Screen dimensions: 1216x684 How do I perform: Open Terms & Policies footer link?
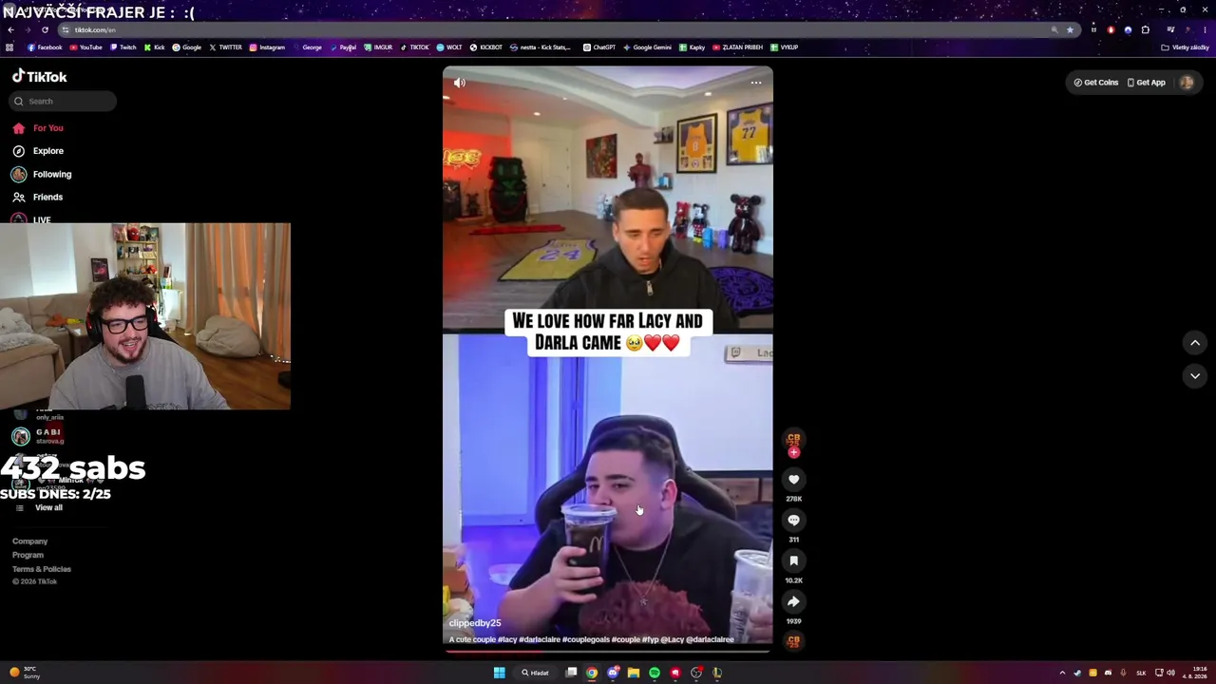click(42, 569)
